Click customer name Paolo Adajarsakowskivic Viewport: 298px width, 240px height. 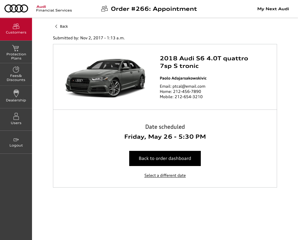[183, 78]
